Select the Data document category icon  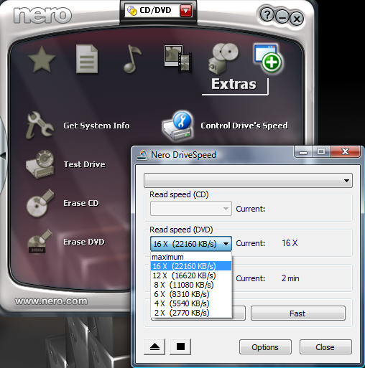[x=87, y=59]
